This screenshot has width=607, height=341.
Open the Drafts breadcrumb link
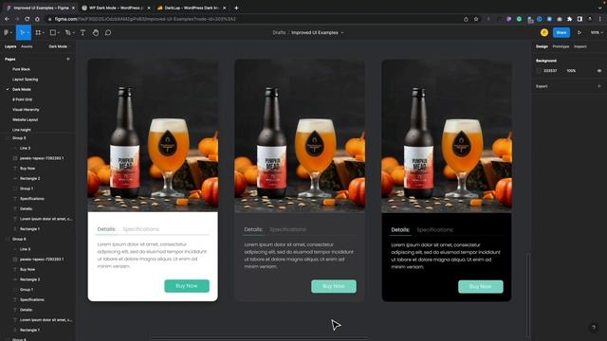click(279, 32)
